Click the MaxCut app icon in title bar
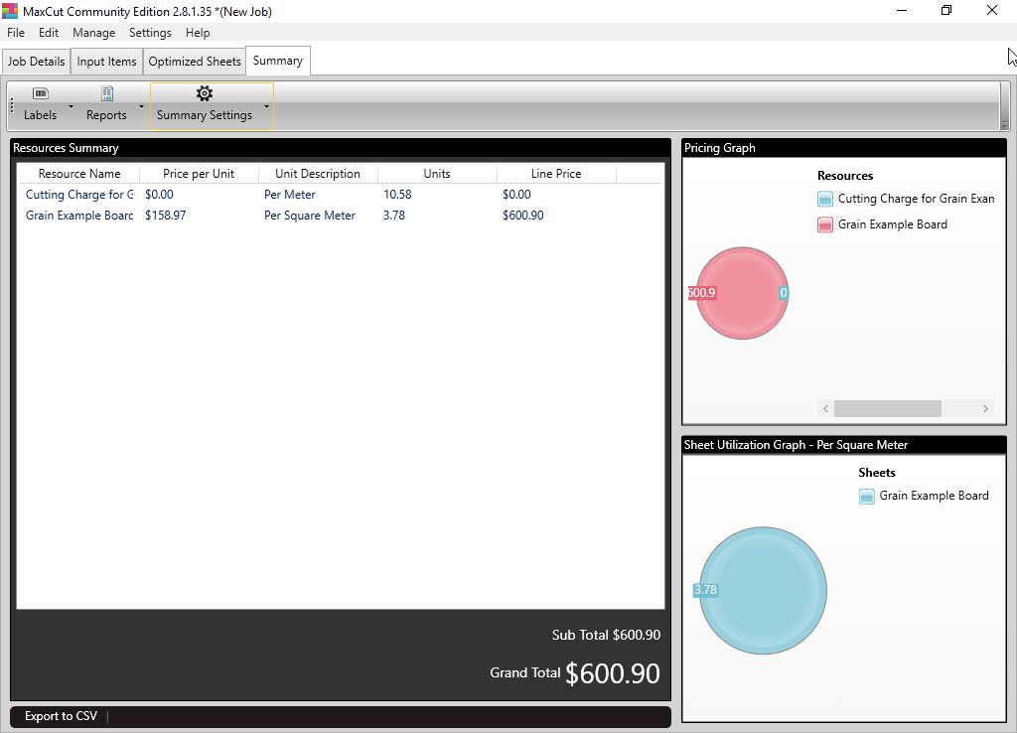The height and width of the screenshot is (733, 1017). click(10, 11)
